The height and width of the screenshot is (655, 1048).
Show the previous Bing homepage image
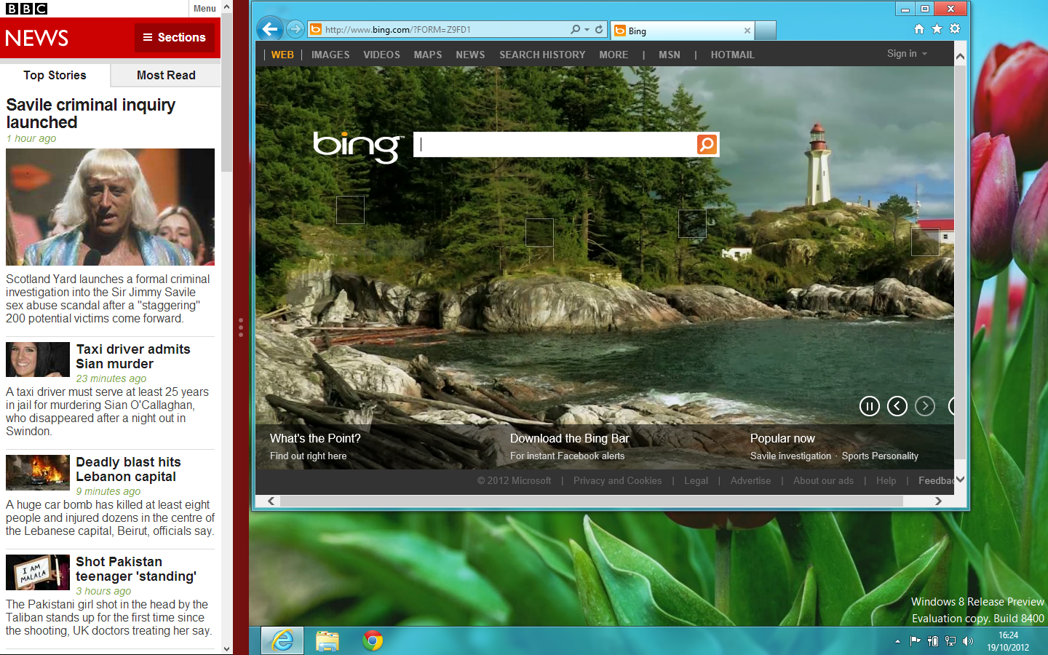pyautogui.click(x=897, y=406)
